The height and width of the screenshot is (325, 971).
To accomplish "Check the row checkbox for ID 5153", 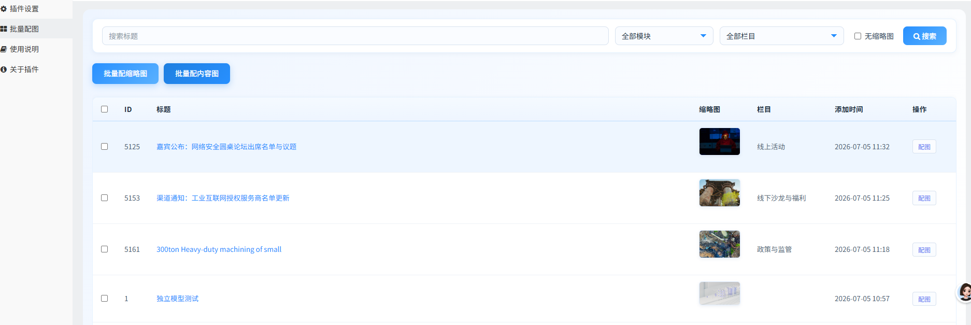I will click(x=104, y=197).
